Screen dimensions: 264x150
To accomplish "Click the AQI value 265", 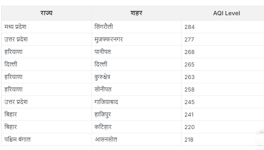I will [190, 64].
